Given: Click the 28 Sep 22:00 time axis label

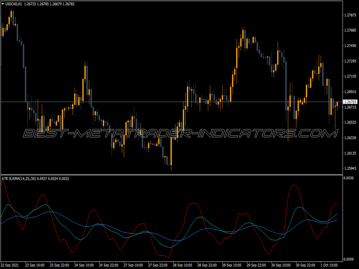Looking at the screenshot, I should (x=207, y=265).
